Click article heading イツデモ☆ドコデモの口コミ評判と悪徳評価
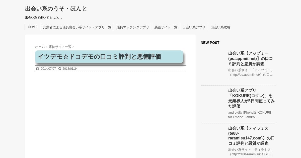The width and height of the screenshot is (301, 158). pos(99,57)
